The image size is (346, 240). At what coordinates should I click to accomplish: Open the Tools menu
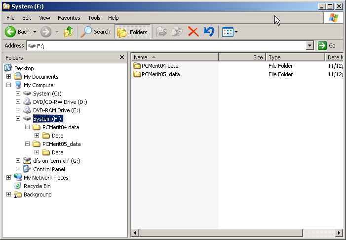click(94, 18)
